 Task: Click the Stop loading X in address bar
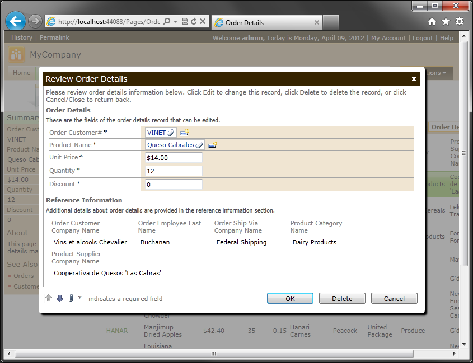pyautogui.click(x=203, y=21)
